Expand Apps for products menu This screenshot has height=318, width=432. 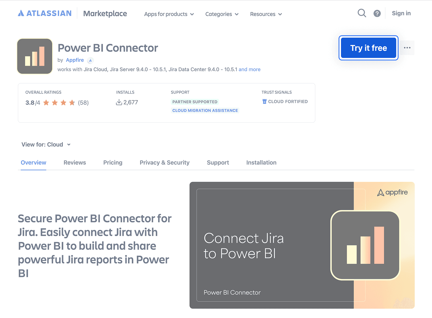coord(169,14)
